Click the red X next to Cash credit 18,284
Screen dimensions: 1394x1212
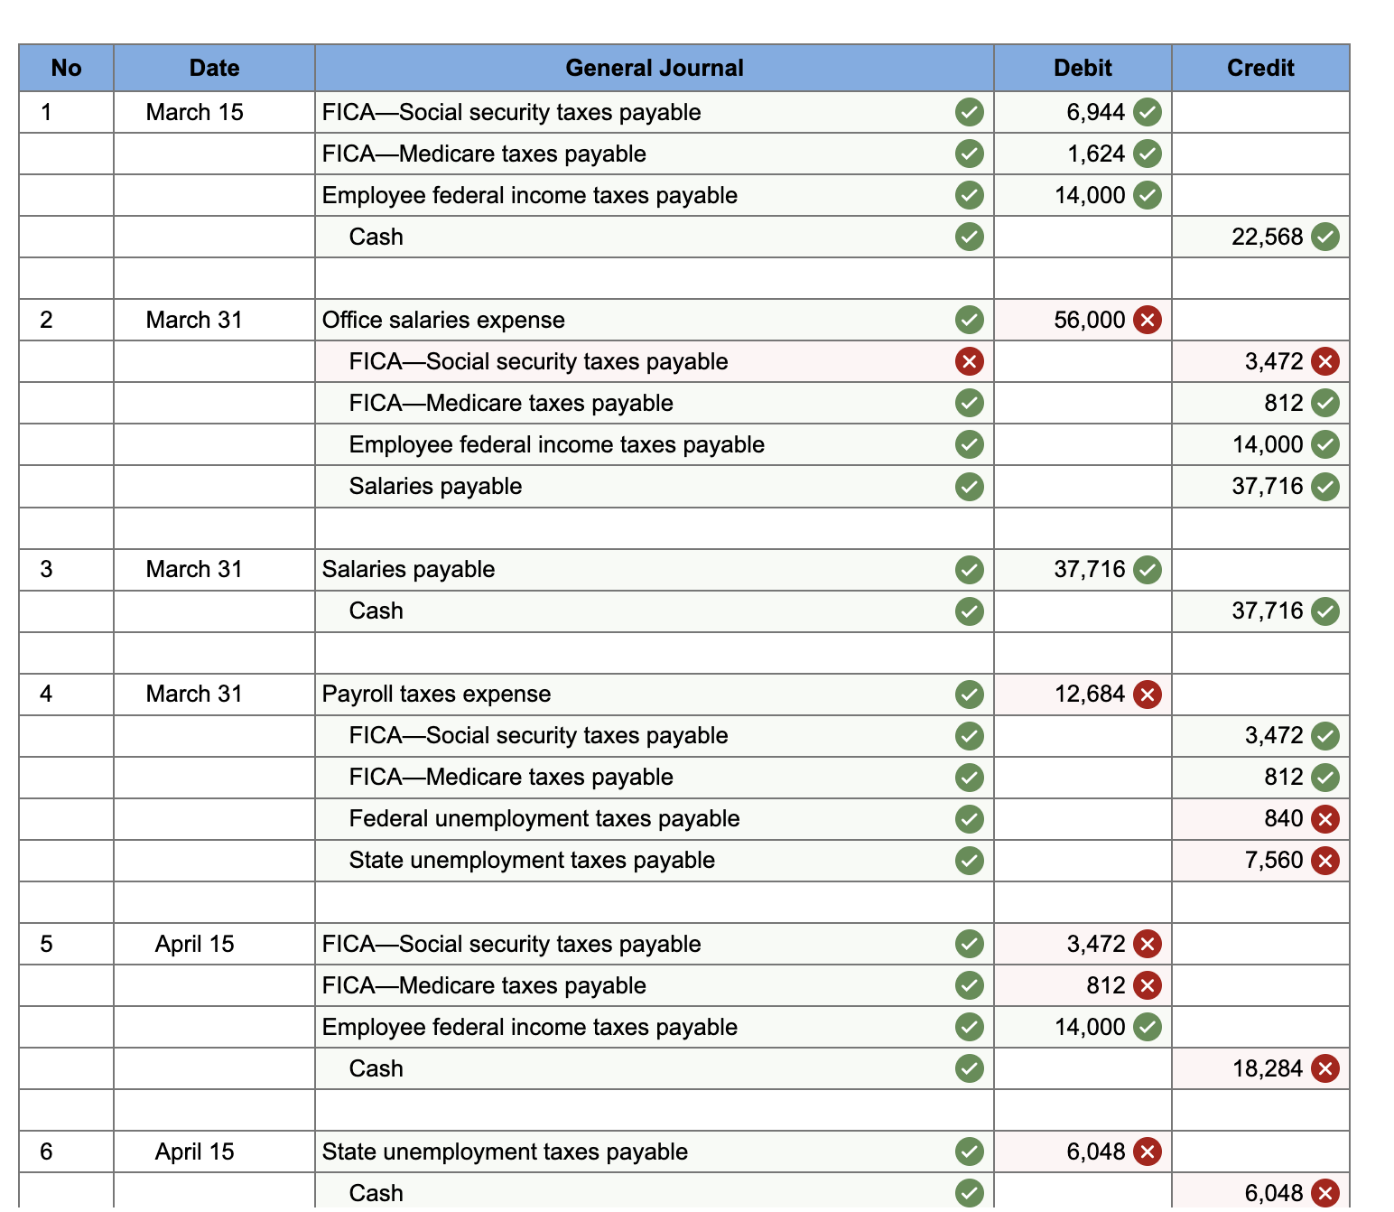tap(1325, 1068)
